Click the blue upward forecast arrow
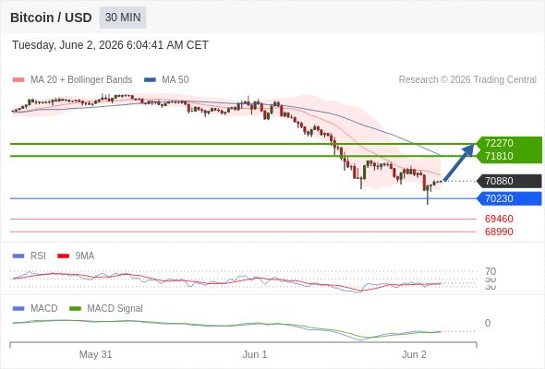This screenshot has width=545, height=369. [459, 162]
